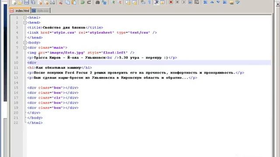Click the </div> tag on line 20

[34, 113]
